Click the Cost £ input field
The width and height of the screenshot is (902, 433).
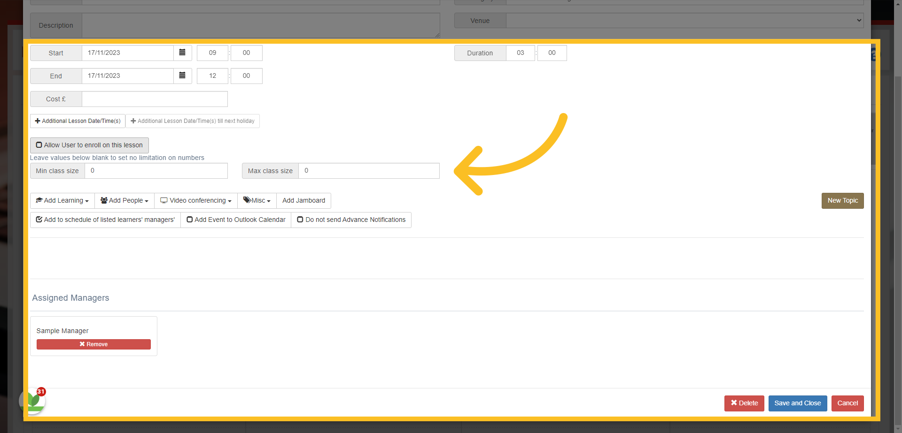pos(155,99)
